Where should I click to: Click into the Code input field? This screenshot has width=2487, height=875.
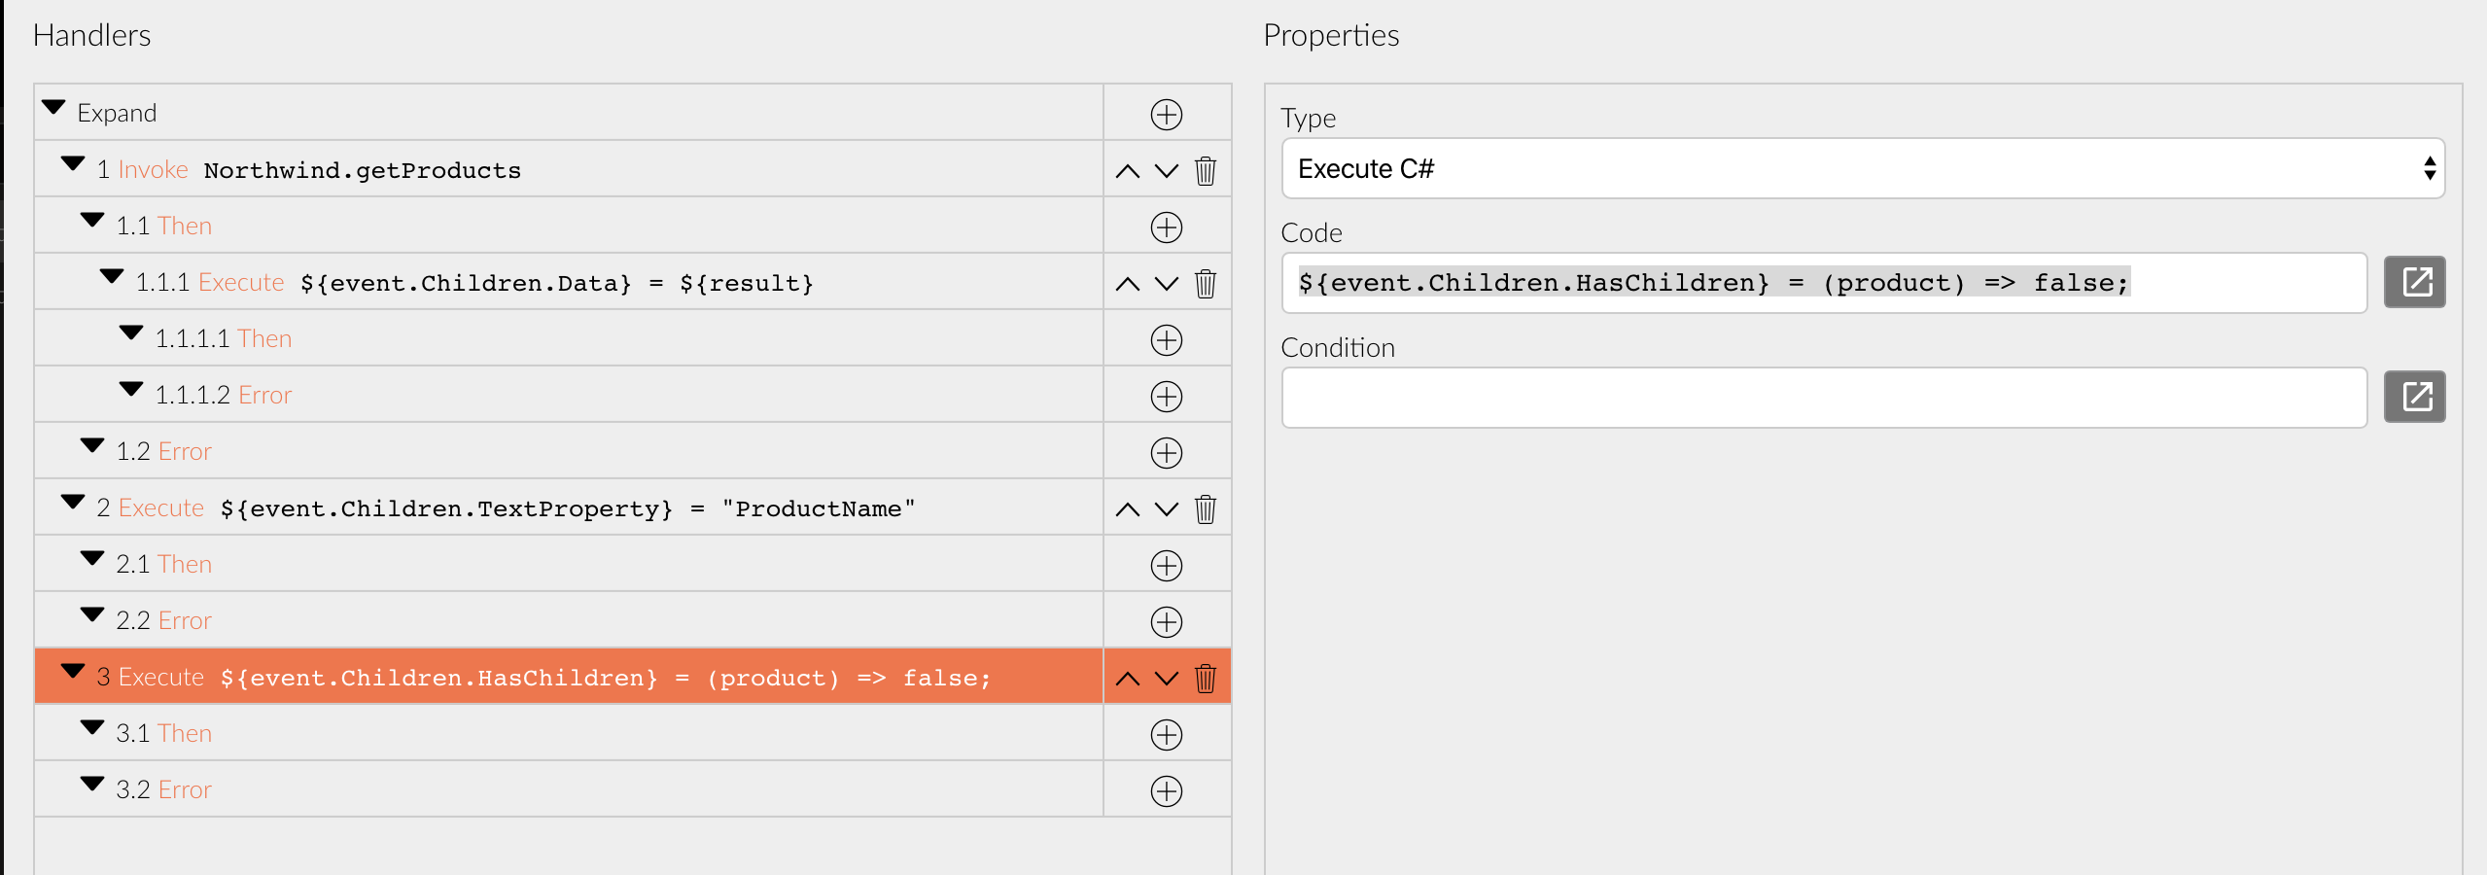tap(1824, 283)
